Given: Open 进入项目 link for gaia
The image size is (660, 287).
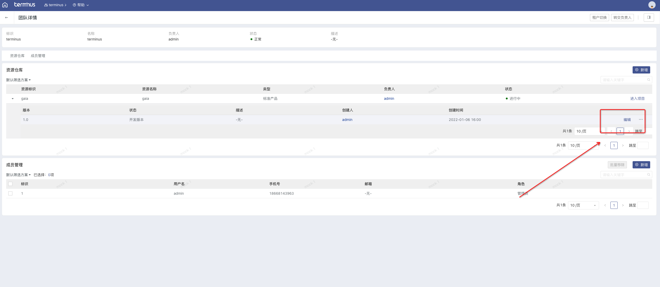Looking at the screenshot, I should (x=637, y=99).
